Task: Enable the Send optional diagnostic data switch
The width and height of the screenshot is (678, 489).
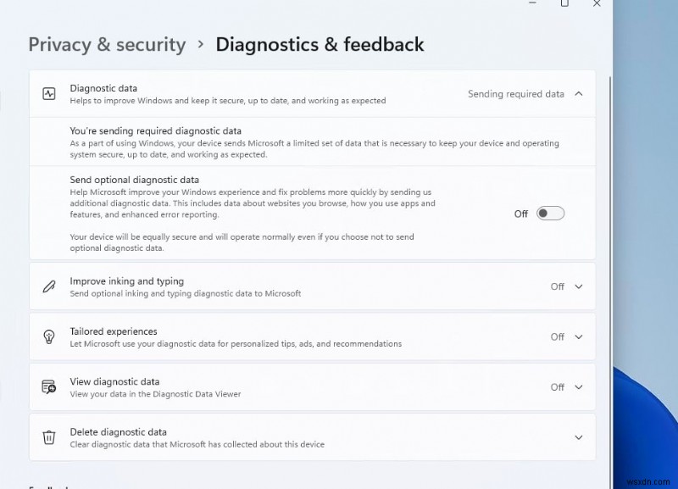Action: [550, 214]
